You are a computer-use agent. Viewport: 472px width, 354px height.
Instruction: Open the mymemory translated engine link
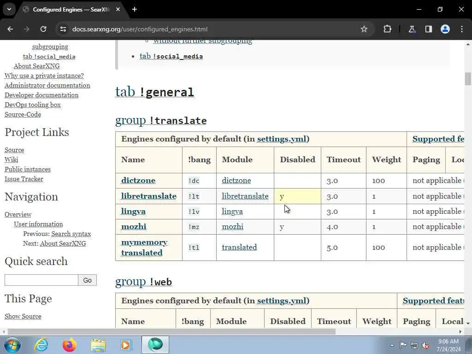coord(144,248)
